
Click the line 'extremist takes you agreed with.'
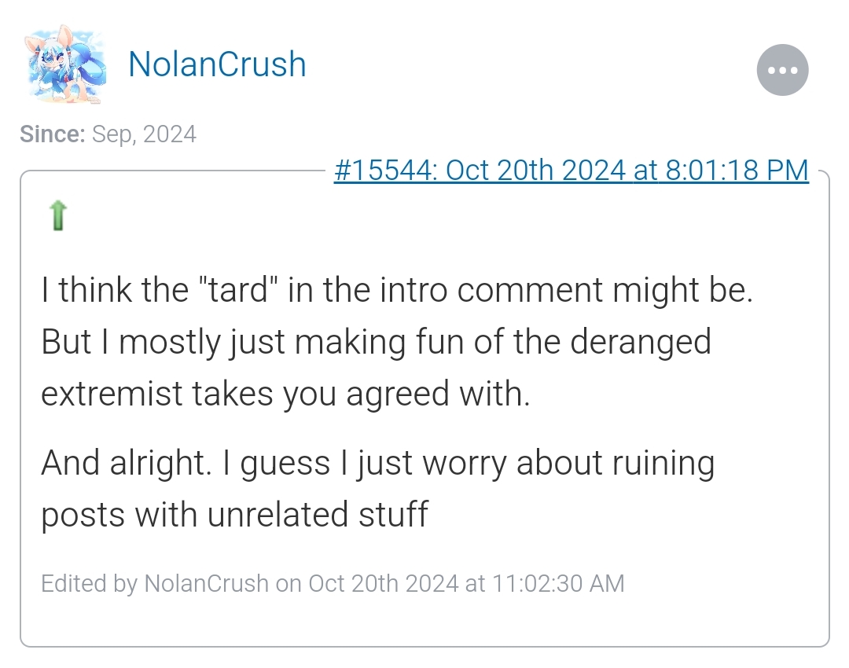[x=285, y=394]
